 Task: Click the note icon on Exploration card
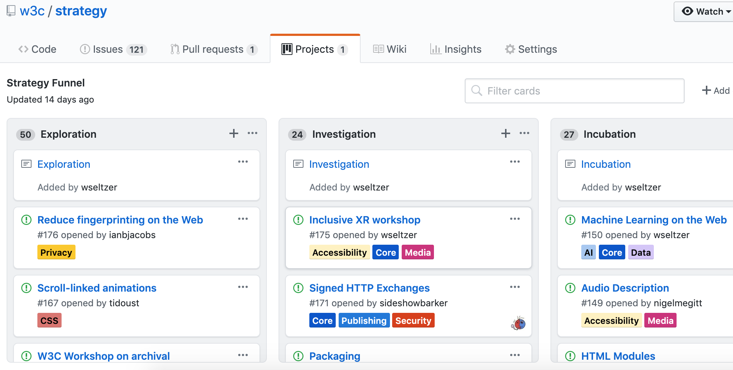(x=26, y=164)
